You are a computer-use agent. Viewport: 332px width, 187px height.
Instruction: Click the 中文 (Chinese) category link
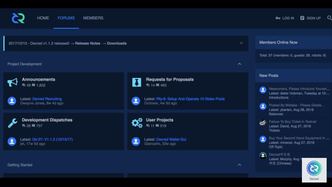coord(280,163)
